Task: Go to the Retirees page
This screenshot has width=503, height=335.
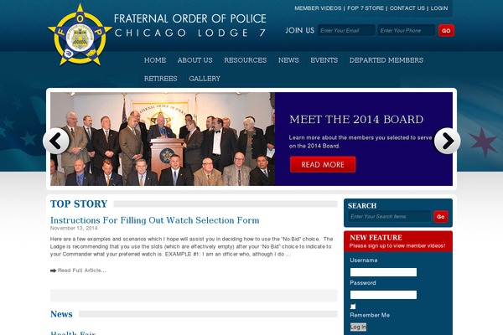Action: [x=160, y=79]
